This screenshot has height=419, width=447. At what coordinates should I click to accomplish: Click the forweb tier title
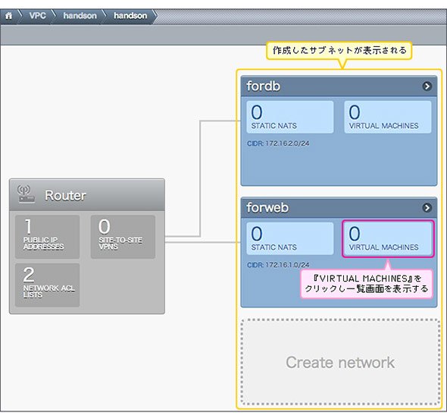click(x=267, y=208)
